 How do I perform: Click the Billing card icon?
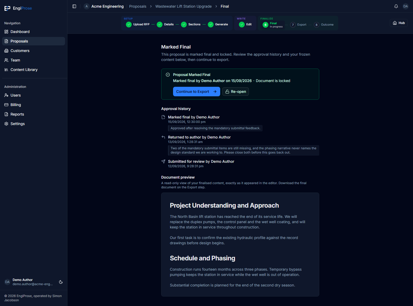pyautogui.click(x=6, y=105)
